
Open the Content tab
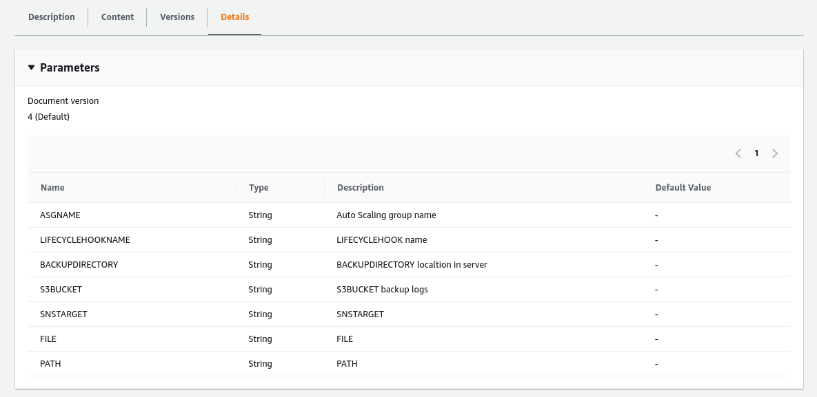click(117, 17)
